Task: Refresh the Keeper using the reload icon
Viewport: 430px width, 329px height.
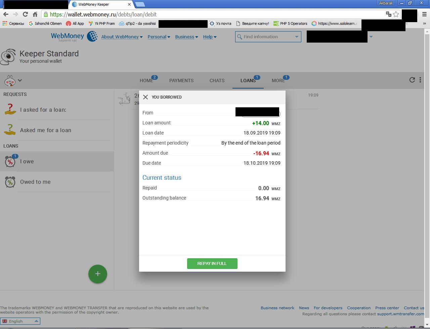Action: [412, 80]
